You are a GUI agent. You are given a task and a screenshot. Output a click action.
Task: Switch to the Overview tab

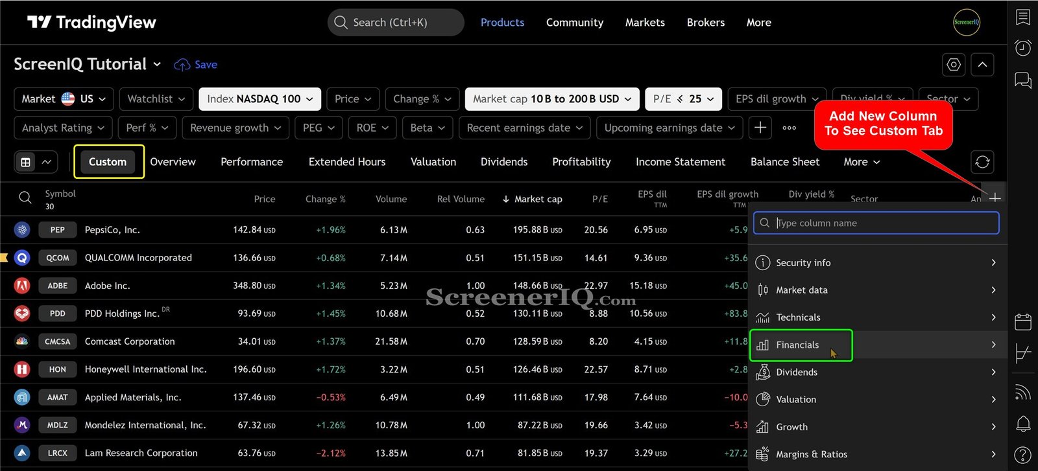[x=173, y=162]
